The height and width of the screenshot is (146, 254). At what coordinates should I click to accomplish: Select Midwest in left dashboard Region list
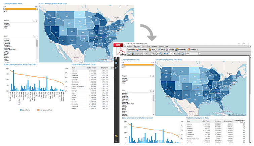click(x=6, y=23)
